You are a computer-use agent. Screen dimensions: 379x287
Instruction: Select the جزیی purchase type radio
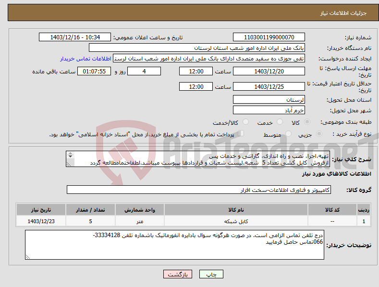[x=319, y=133]
